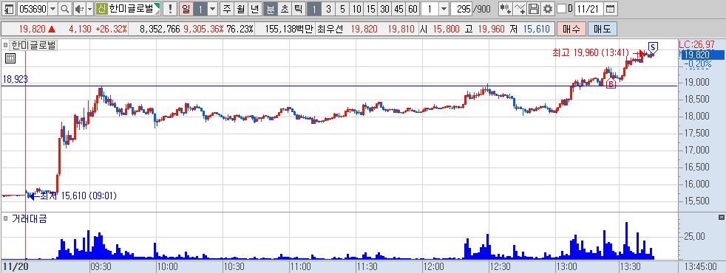The width and height of the screenshot is (726, 273).
Task: Click the add line indicator icon
Action: tap(520, 9)
